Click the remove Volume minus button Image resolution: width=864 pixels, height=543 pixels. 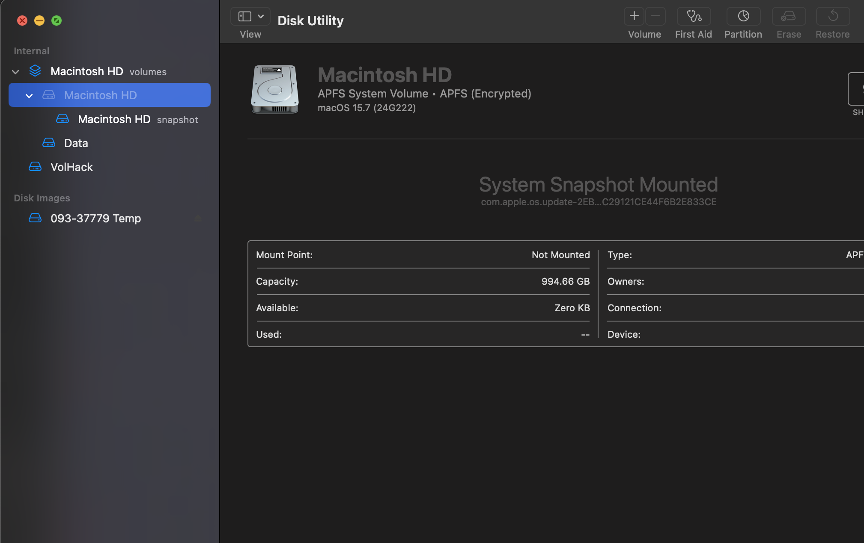(x=655, y=17)
